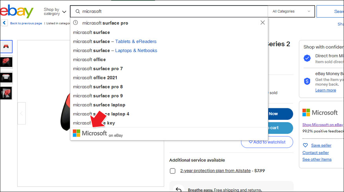
Task: Click the returns arrow icon near Breathe easy
Action: [x=178, y=189]
